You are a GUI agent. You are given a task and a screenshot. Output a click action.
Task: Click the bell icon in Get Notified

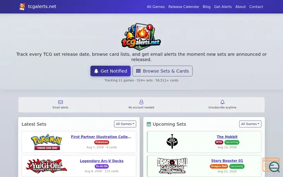pyautogui.click(x=96, y=71)
